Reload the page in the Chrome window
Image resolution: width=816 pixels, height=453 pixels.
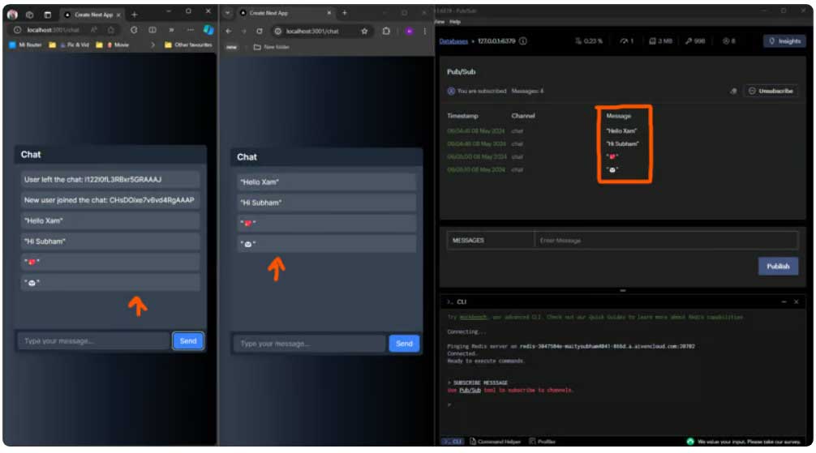click(259, 31)
